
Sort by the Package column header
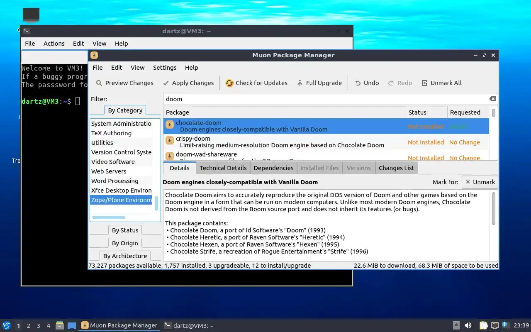pos(285,112)
